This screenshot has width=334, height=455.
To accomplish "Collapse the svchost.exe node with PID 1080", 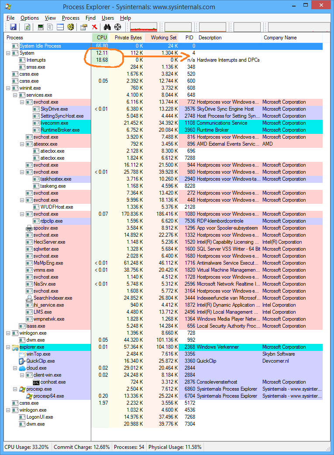I will coord(22,214).
